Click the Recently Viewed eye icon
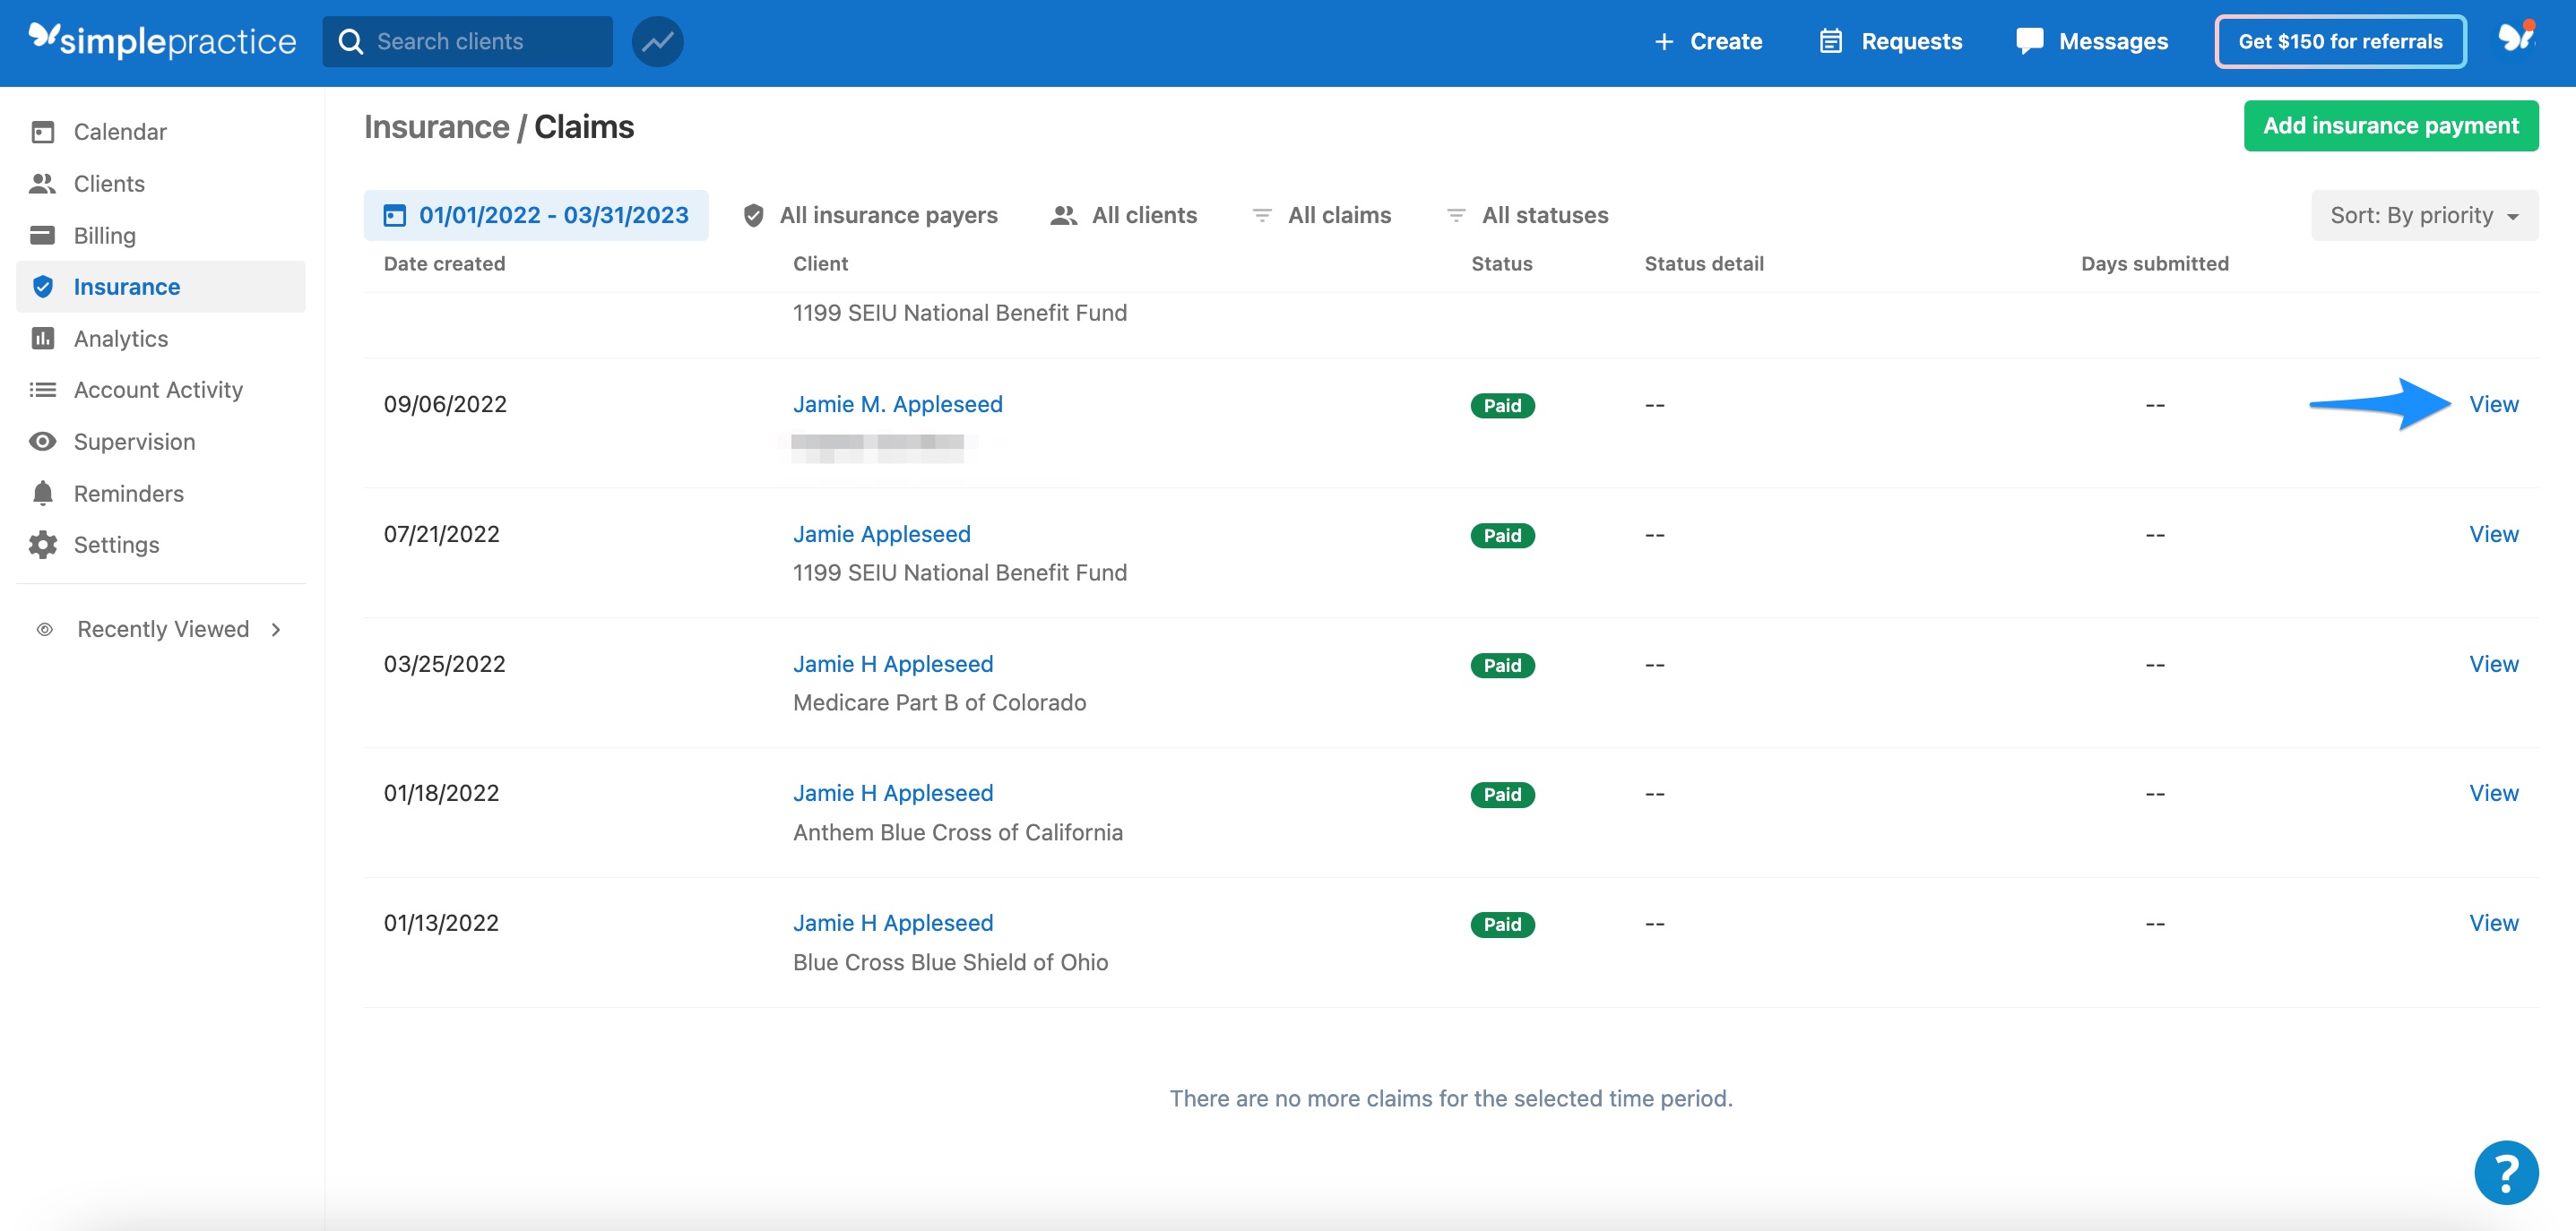 (45, 630)
